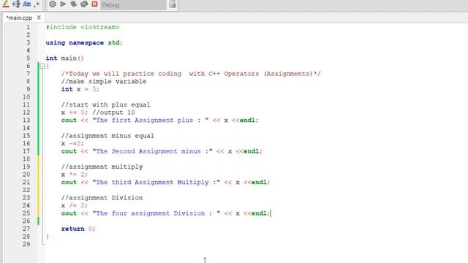The image size is (468, 263).
Task: Click the 'return 0;' line
Action: point(78,229)
